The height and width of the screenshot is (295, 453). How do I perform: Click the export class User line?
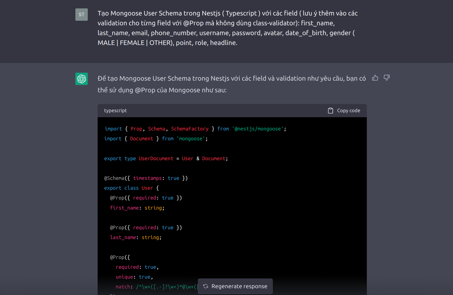tap(132, 188)
